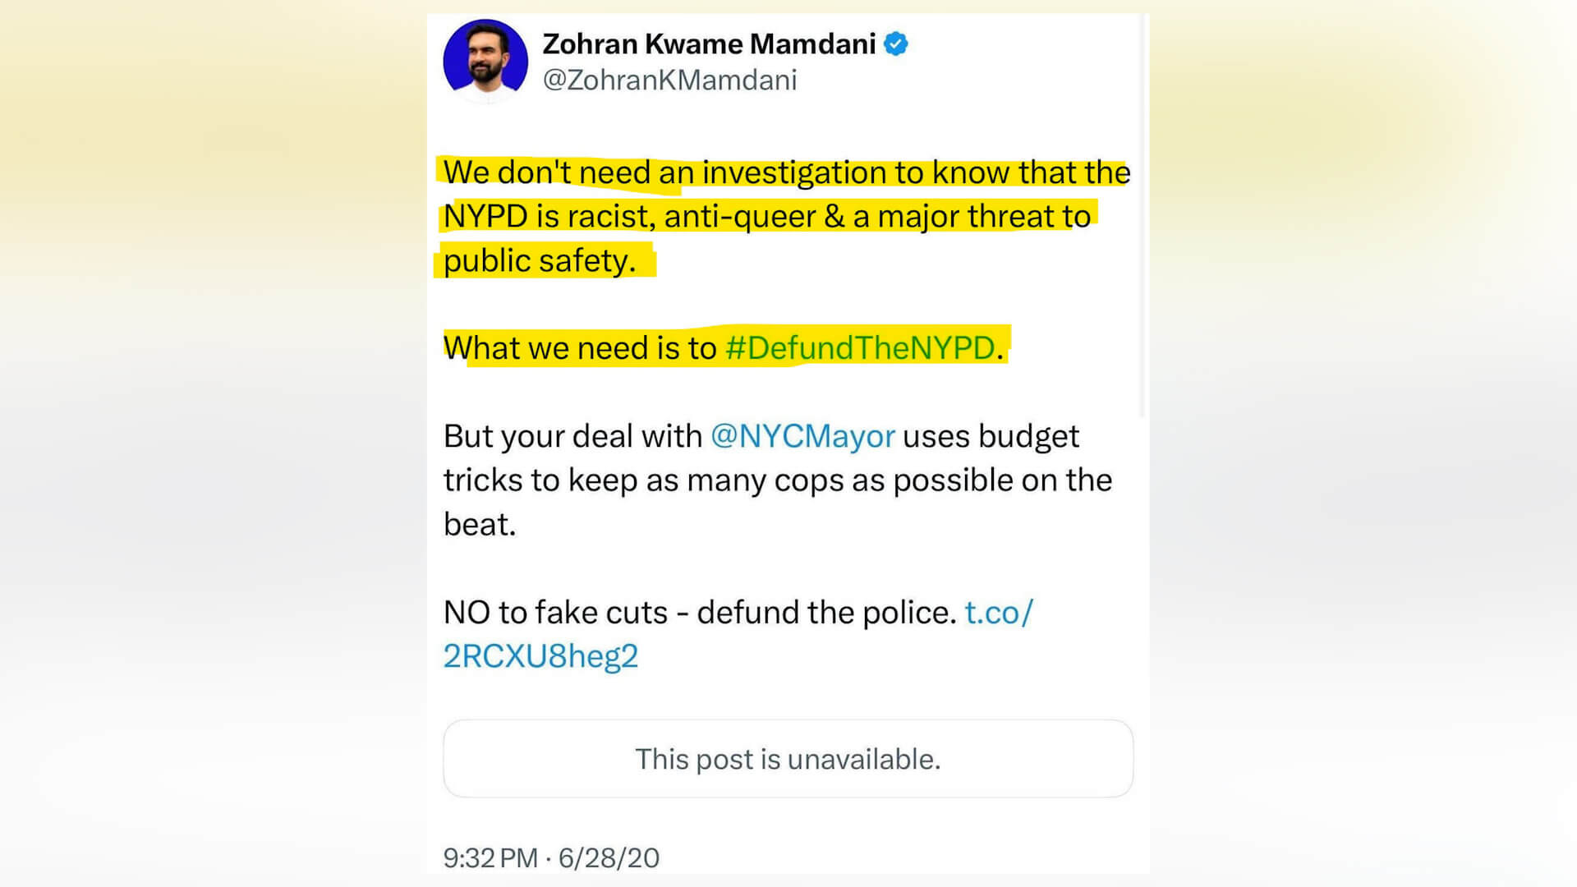
Task: Visit the t.co shortened link
Action: (998, 613)
